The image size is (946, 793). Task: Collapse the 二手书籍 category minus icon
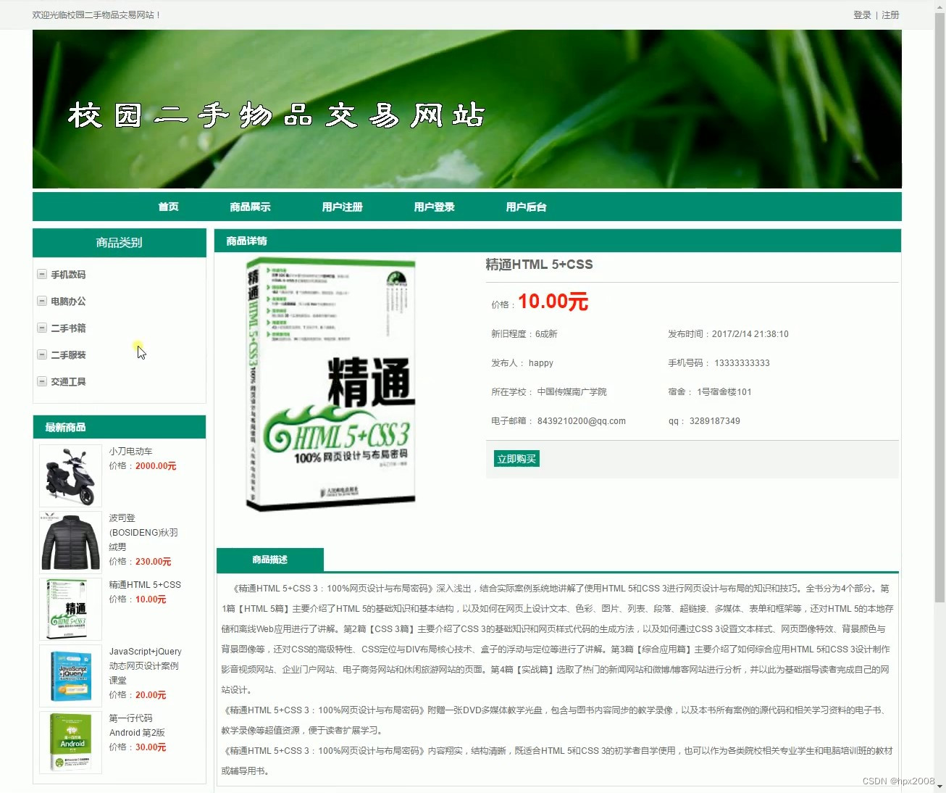42,328
